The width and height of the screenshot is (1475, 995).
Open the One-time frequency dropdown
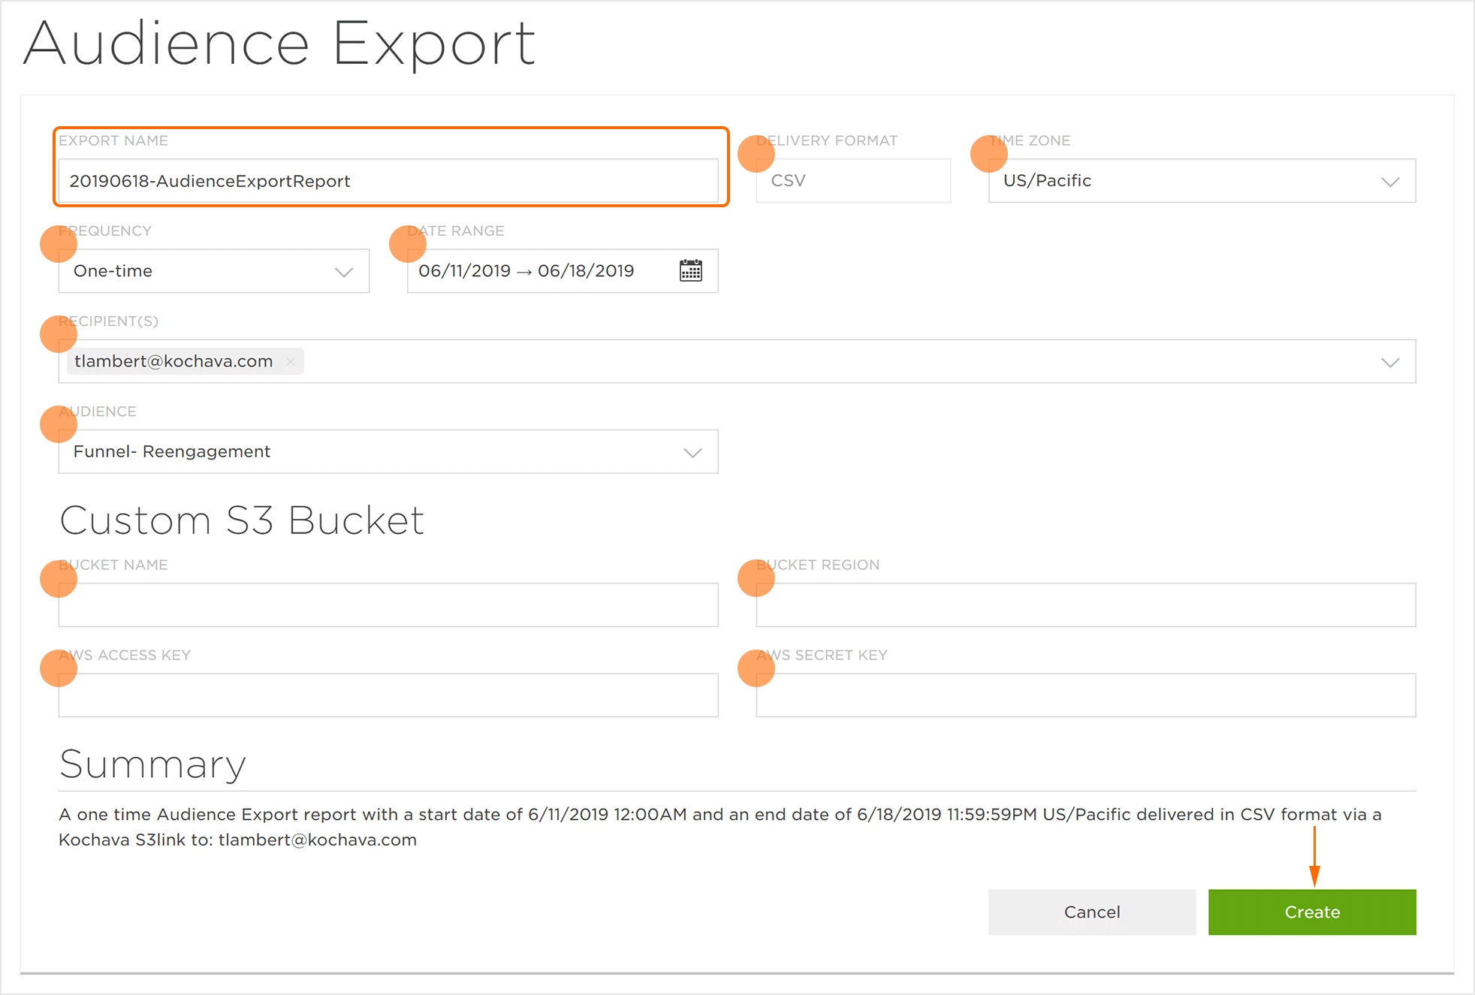pyautogui.click(x=343, y=272)
